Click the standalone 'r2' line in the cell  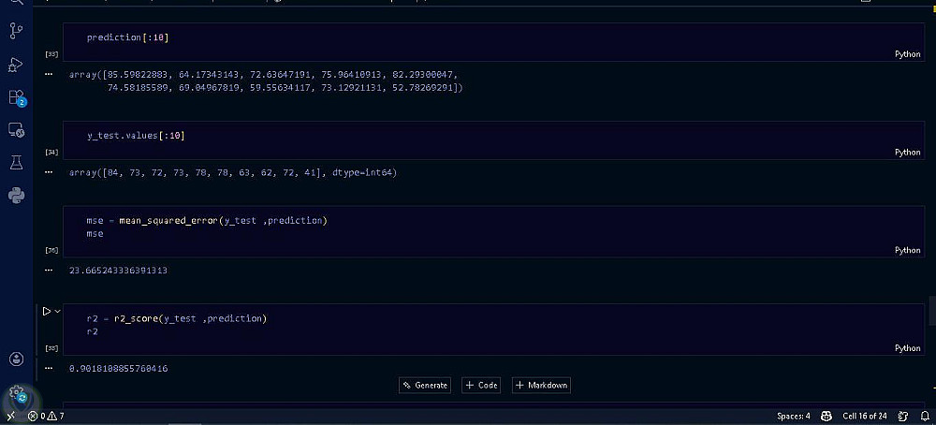[92, 331]
